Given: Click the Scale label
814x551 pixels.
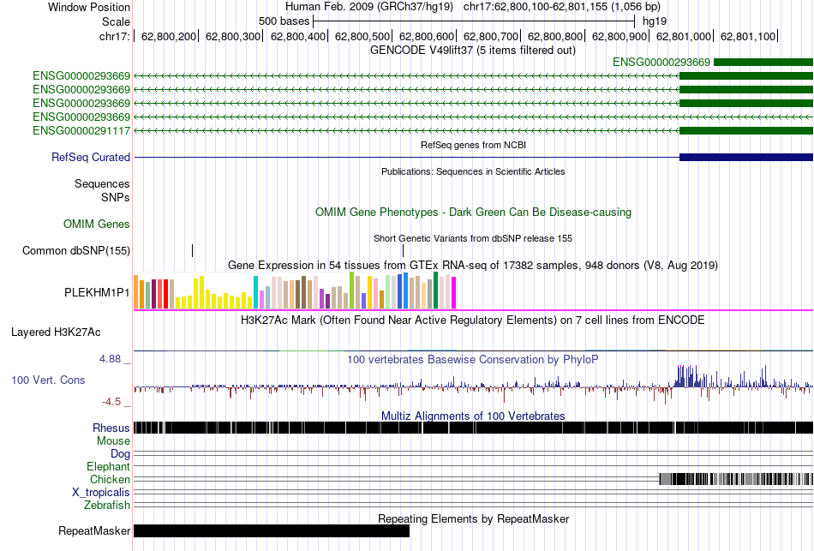Looking at the screenshot, I should pyautogui.click(x=117, y=21).
